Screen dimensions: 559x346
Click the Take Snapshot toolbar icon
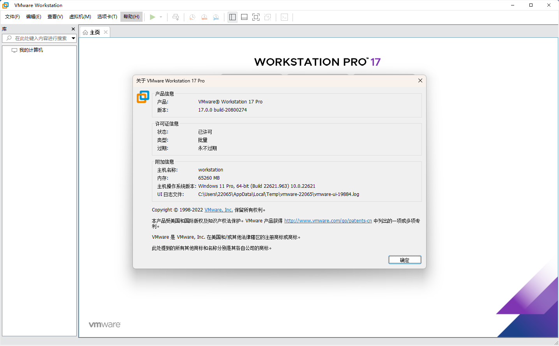(x=192, y=17)
